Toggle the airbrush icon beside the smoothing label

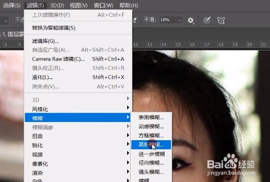click(135, 20)
